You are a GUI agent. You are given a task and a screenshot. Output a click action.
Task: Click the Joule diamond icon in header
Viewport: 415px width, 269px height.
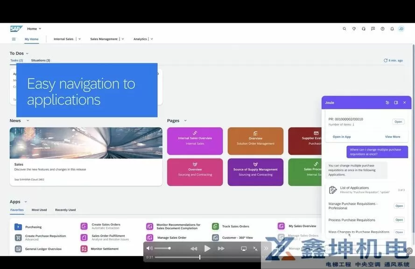[354, 29]
